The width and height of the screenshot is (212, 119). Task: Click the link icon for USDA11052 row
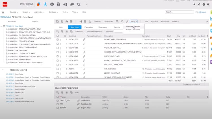tap(84, 39)
